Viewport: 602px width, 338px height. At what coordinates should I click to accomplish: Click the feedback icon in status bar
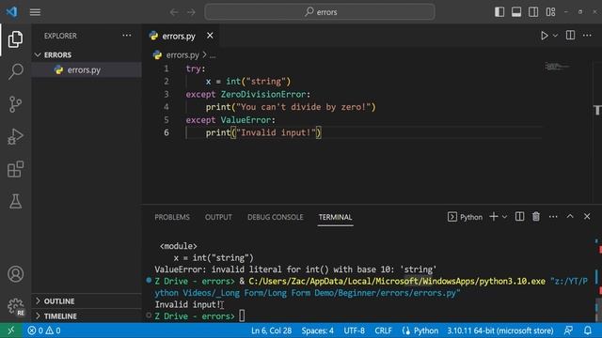pyautogui.click(x=568, y=330)
